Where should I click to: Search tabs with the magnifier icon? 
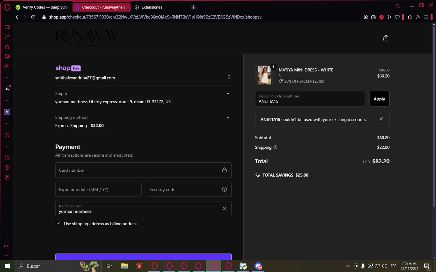pos(398,6)
